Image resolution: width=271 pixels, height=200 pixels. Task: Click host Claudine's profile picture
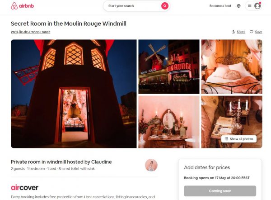point(151,165)
